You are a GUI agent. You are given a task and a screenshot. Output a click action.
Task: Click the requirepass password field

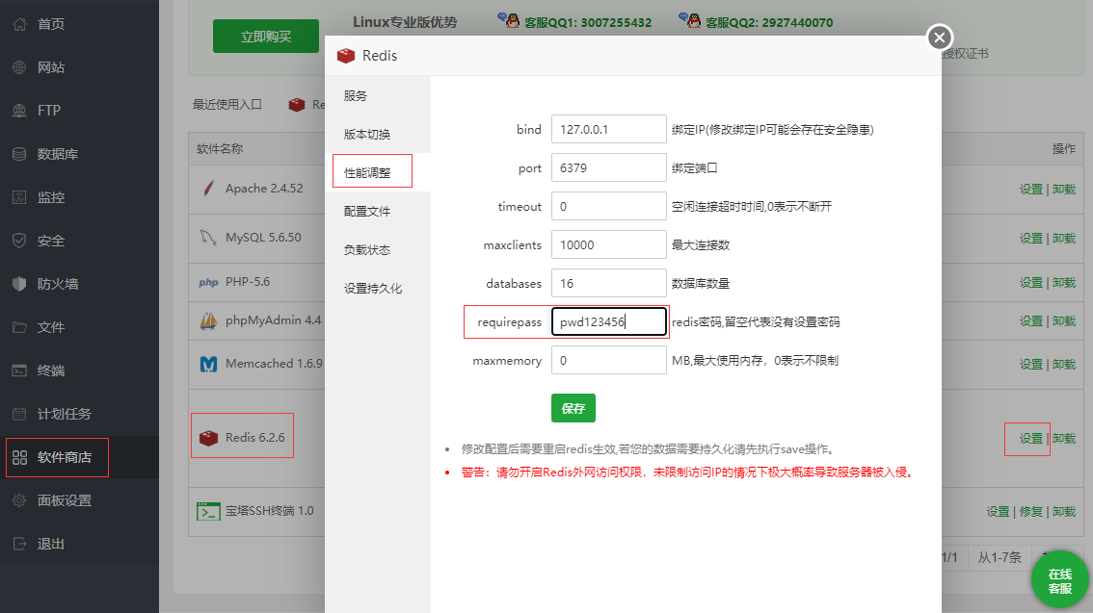click(608, 322)
